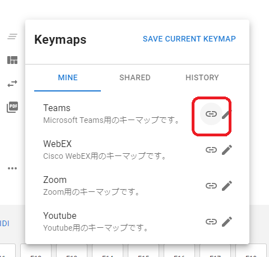This screenshot has height=257, width=269.
Task: Edit the Zoom keymap with pencil icon
Action: coord(227,186)
